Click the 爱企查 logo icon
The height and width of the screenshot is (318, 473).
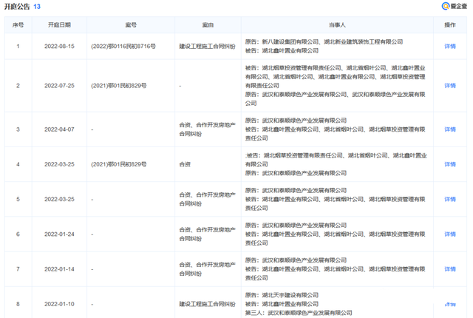pos(446,6)
